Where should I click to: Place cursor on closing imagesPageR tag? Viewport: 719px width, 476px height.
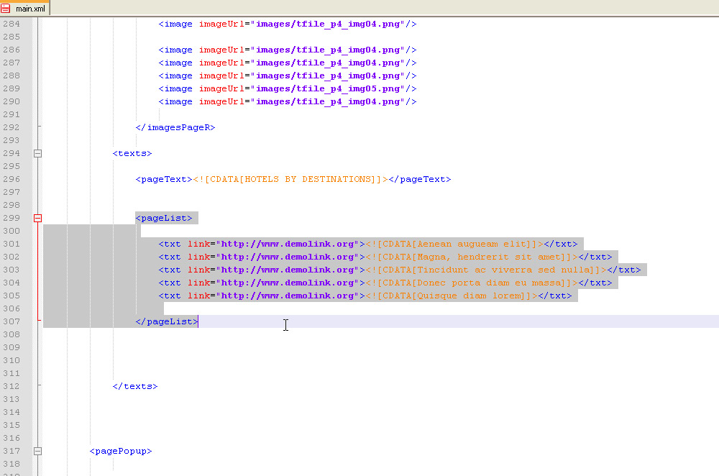(x=175, y=127)
